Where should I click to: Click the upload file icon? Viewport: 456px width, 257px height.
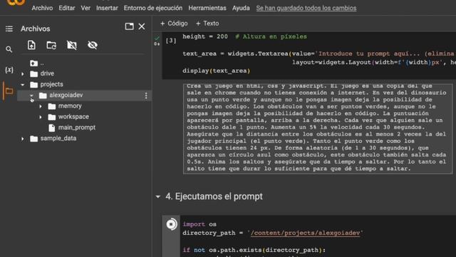pyautogui.click(x=31, y=45)
